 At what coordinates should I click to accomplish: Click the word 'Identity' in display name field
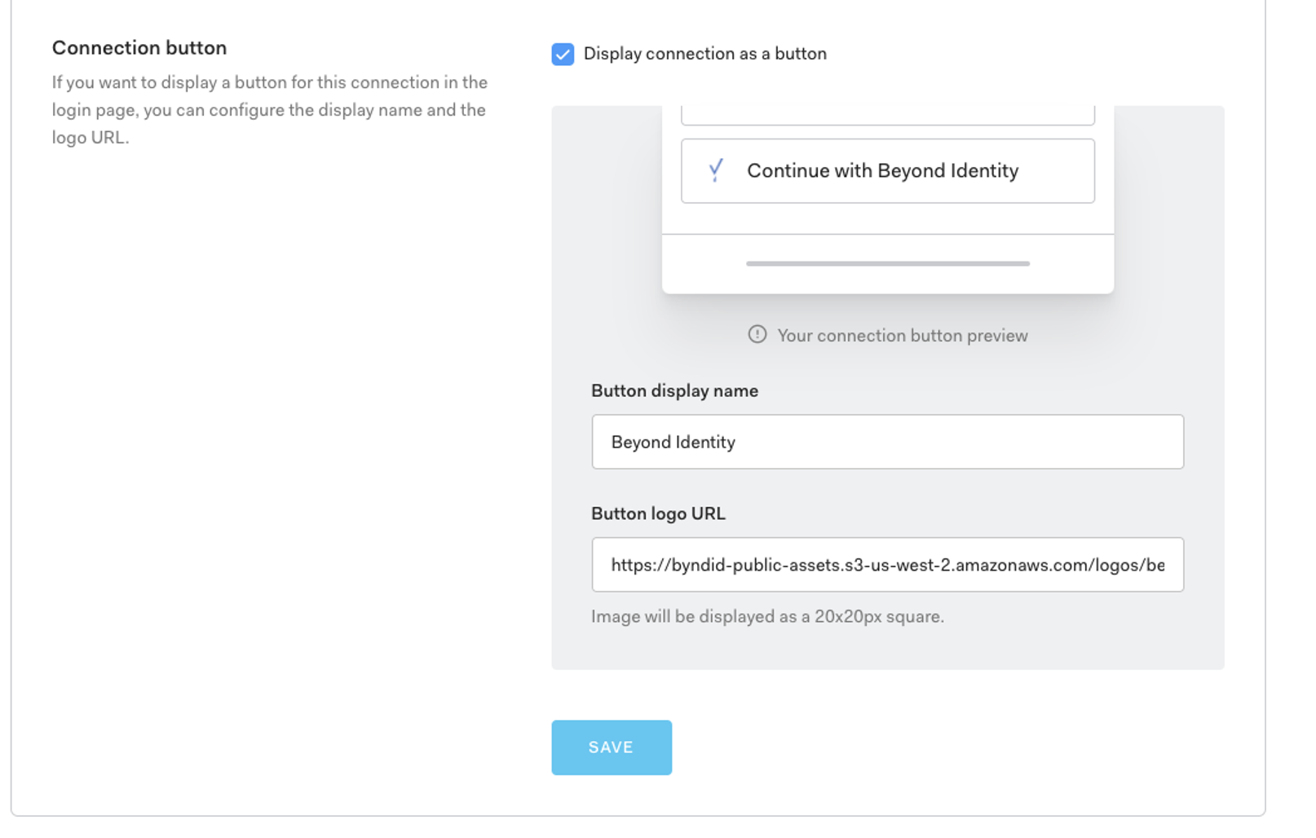[705, 443]
